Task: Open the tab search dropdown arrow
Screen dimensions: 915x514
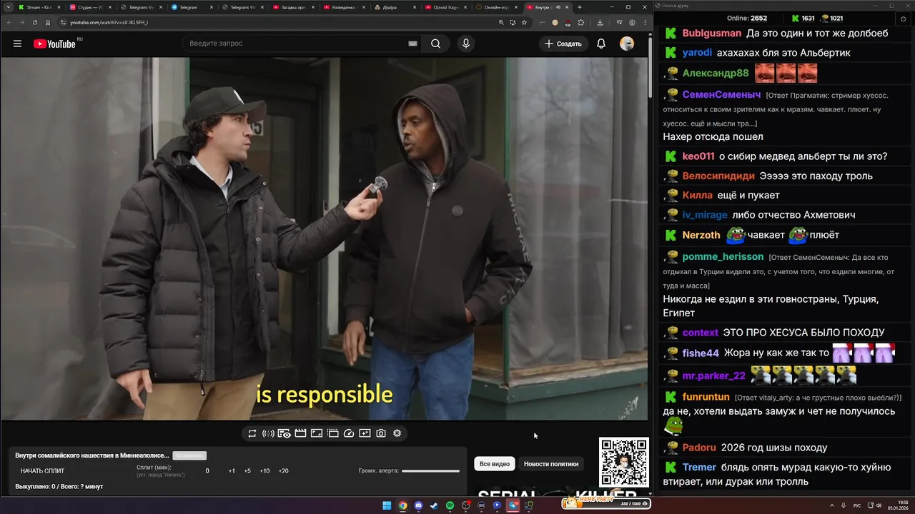Action: tap(8, 7)
